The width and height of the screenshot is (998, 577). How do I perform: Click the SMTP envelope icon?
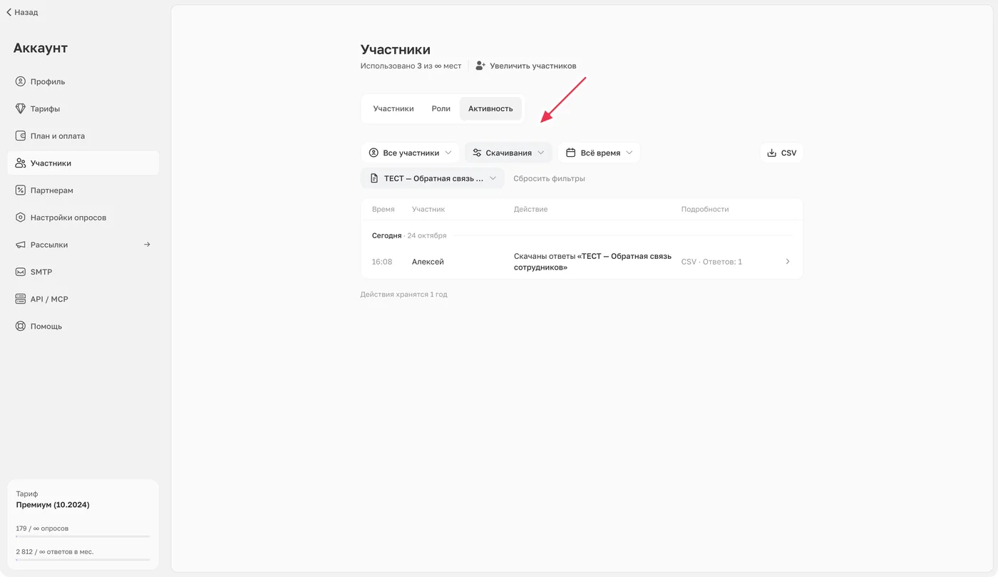21,272
